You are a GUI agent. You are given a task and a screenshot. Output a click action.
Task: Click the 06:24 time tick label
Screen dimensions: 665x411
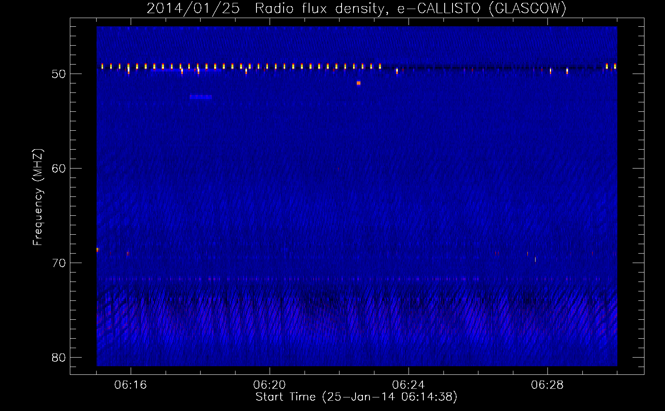[x=408, y=385]
